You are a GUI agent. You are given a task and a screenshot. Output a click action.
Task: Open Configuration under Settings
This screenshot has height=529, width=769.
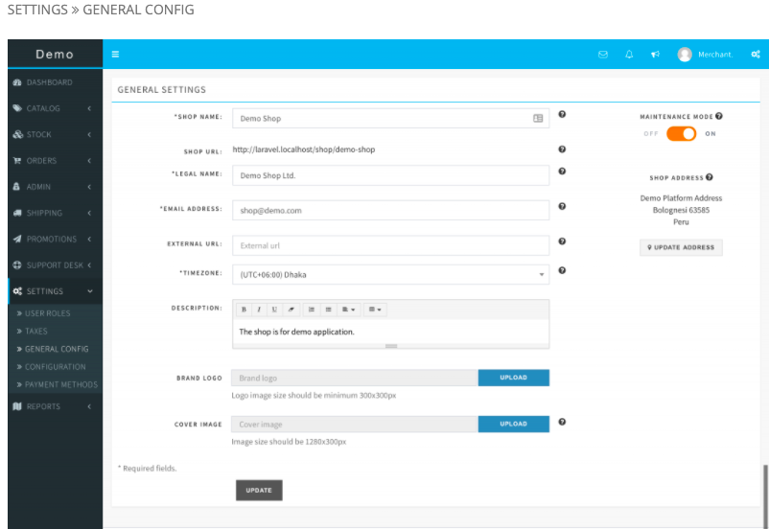tap(55, 367)
